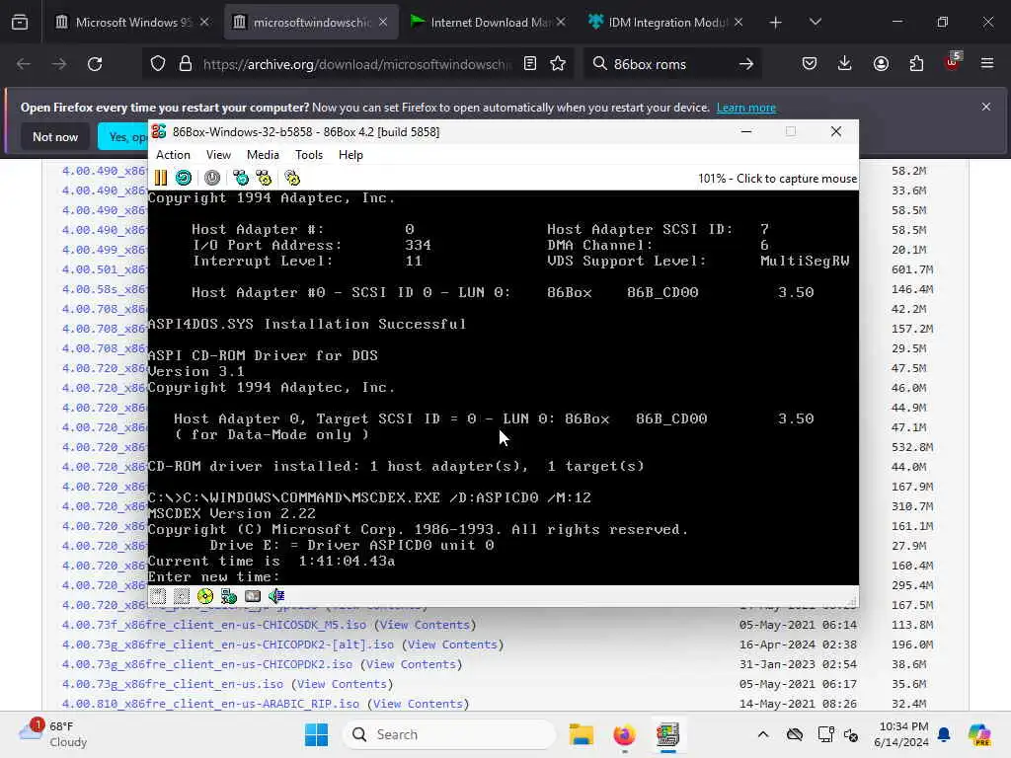Open 4.00.810 ARABIC_RIP.iso link

(210, 704)
